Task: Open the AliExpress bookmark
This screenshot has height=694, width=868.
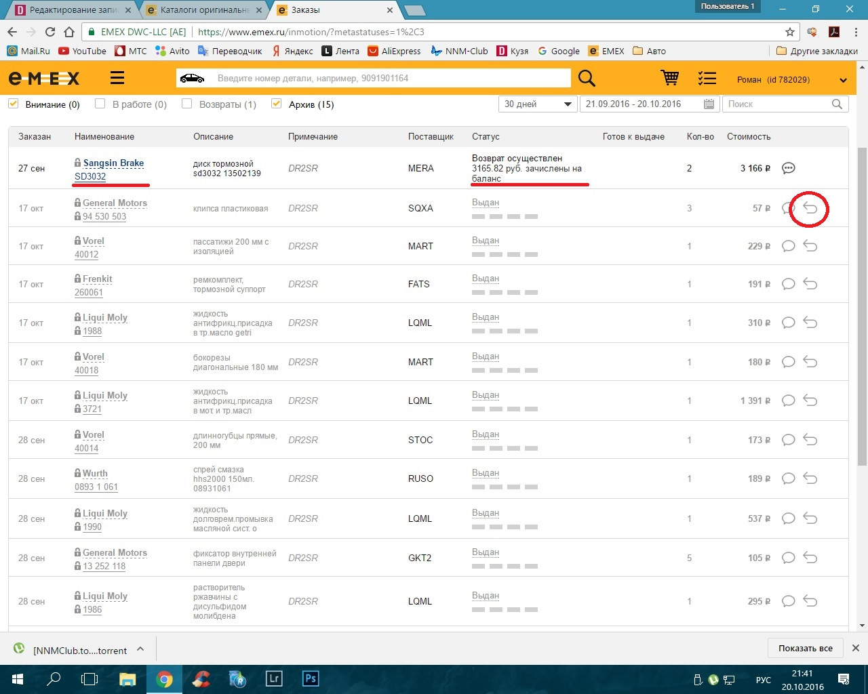Action: click(x=394, y=51)
